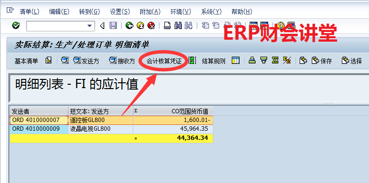This screenshot has height=183, width=369.
Task: Open the 清单(L) menu
Action: tap(30, 12)
